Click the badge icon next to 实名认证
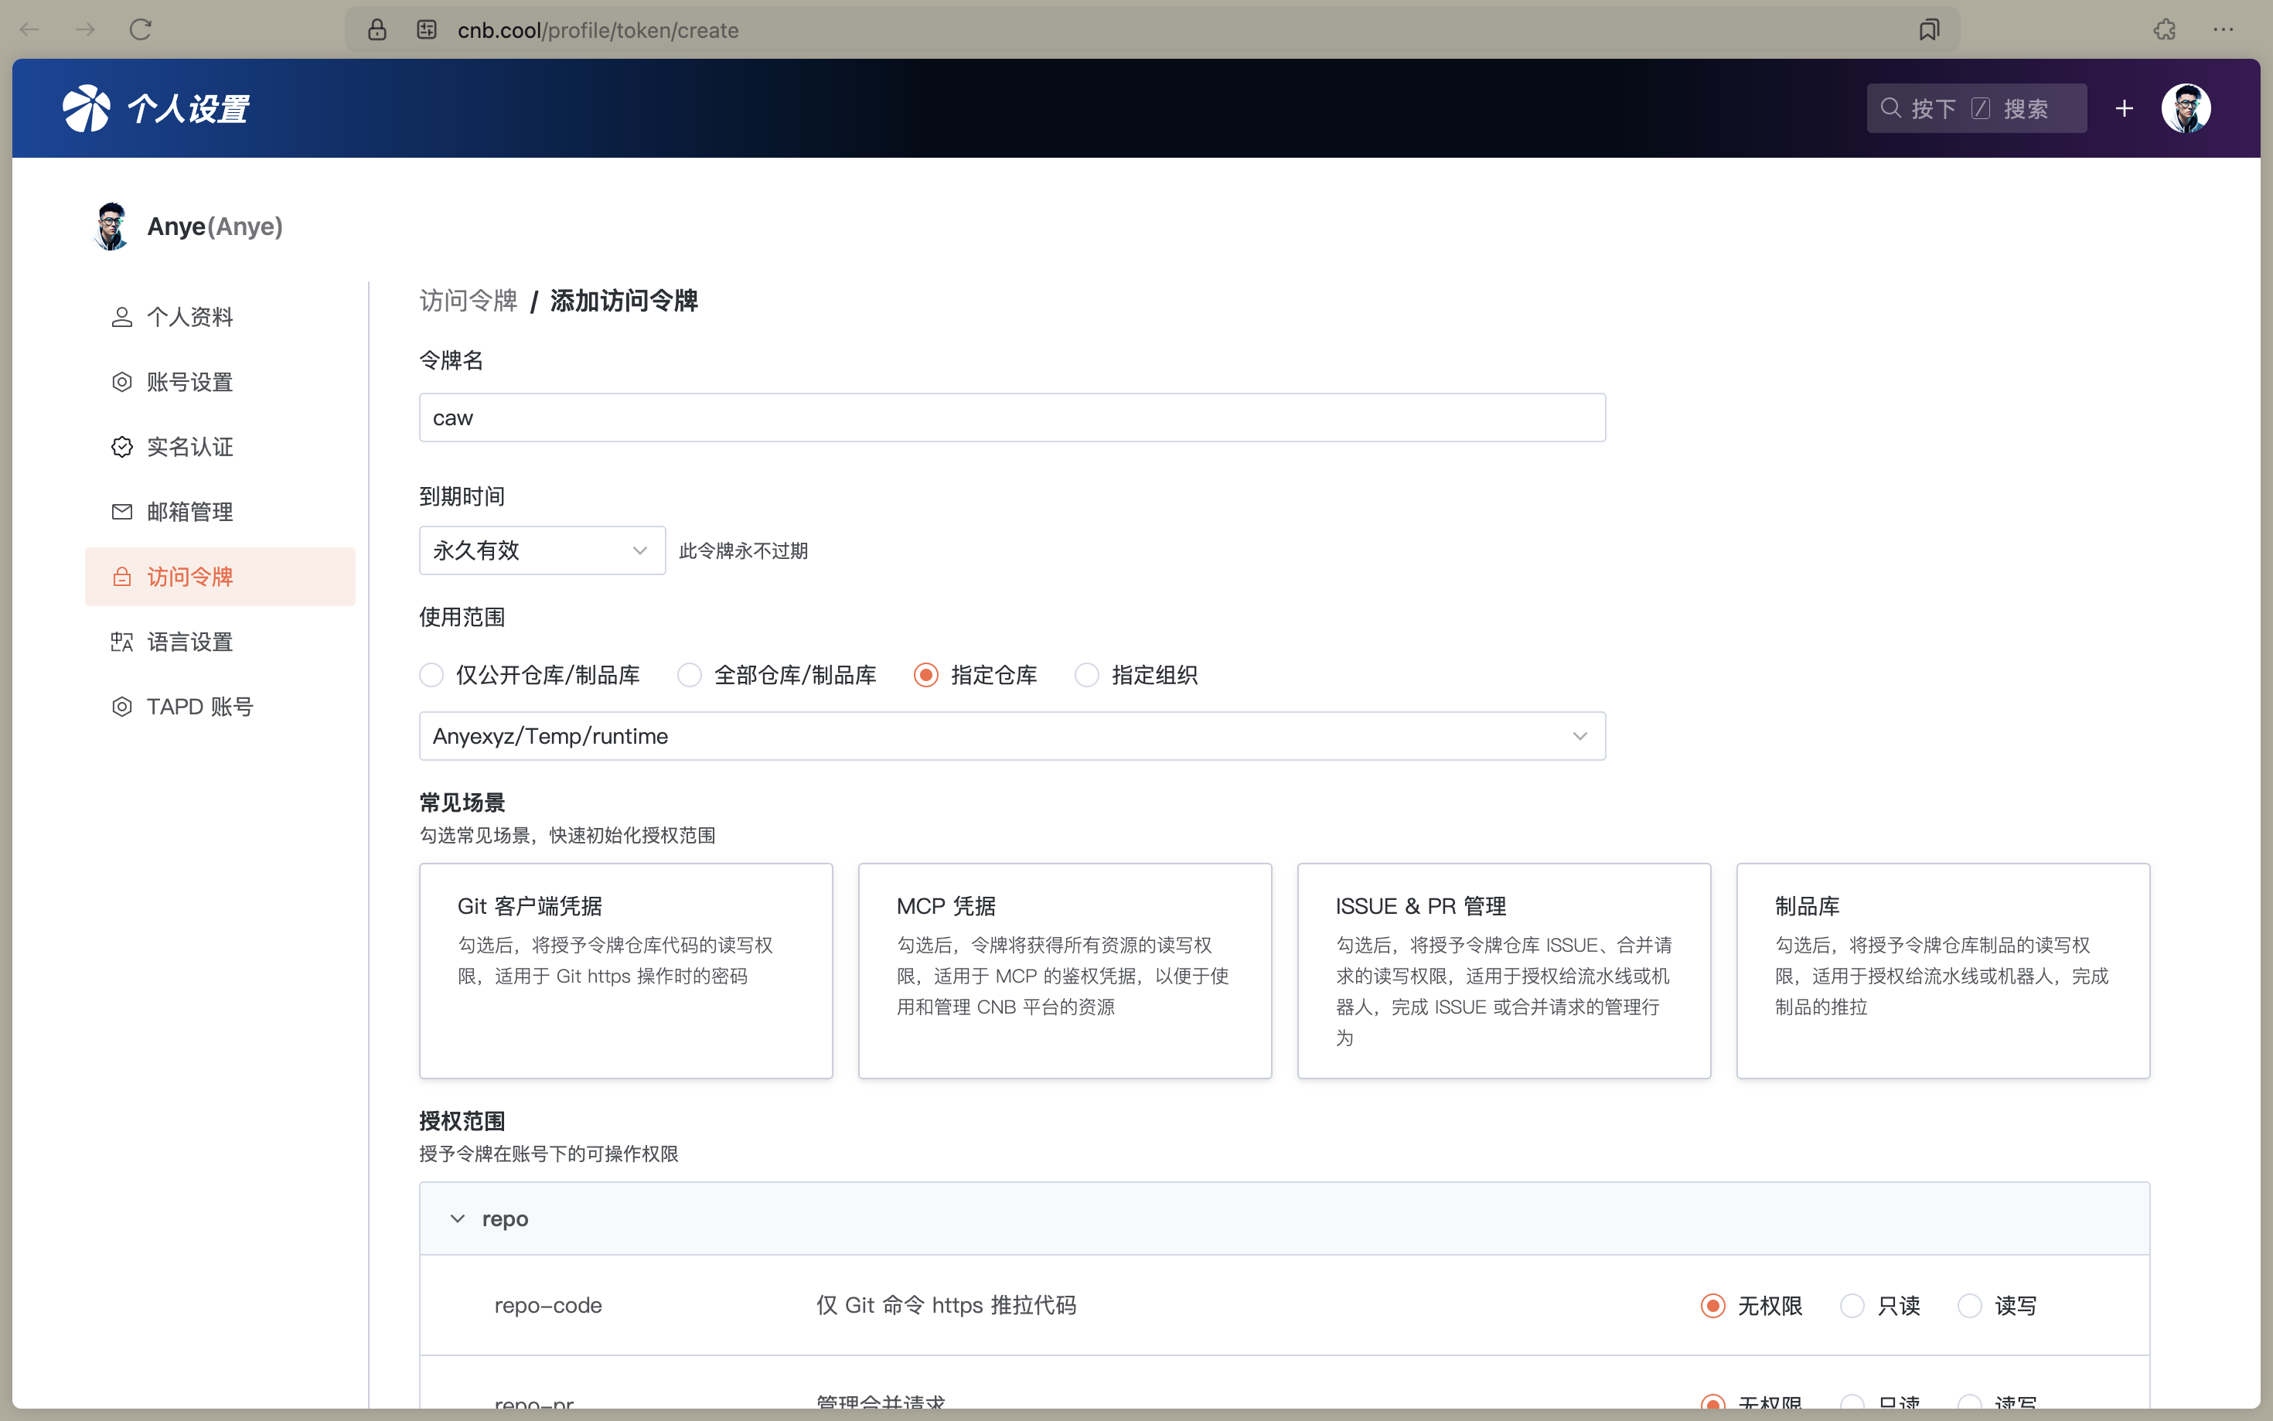This screenshot has height=1421, width=2273. (121, 448)
